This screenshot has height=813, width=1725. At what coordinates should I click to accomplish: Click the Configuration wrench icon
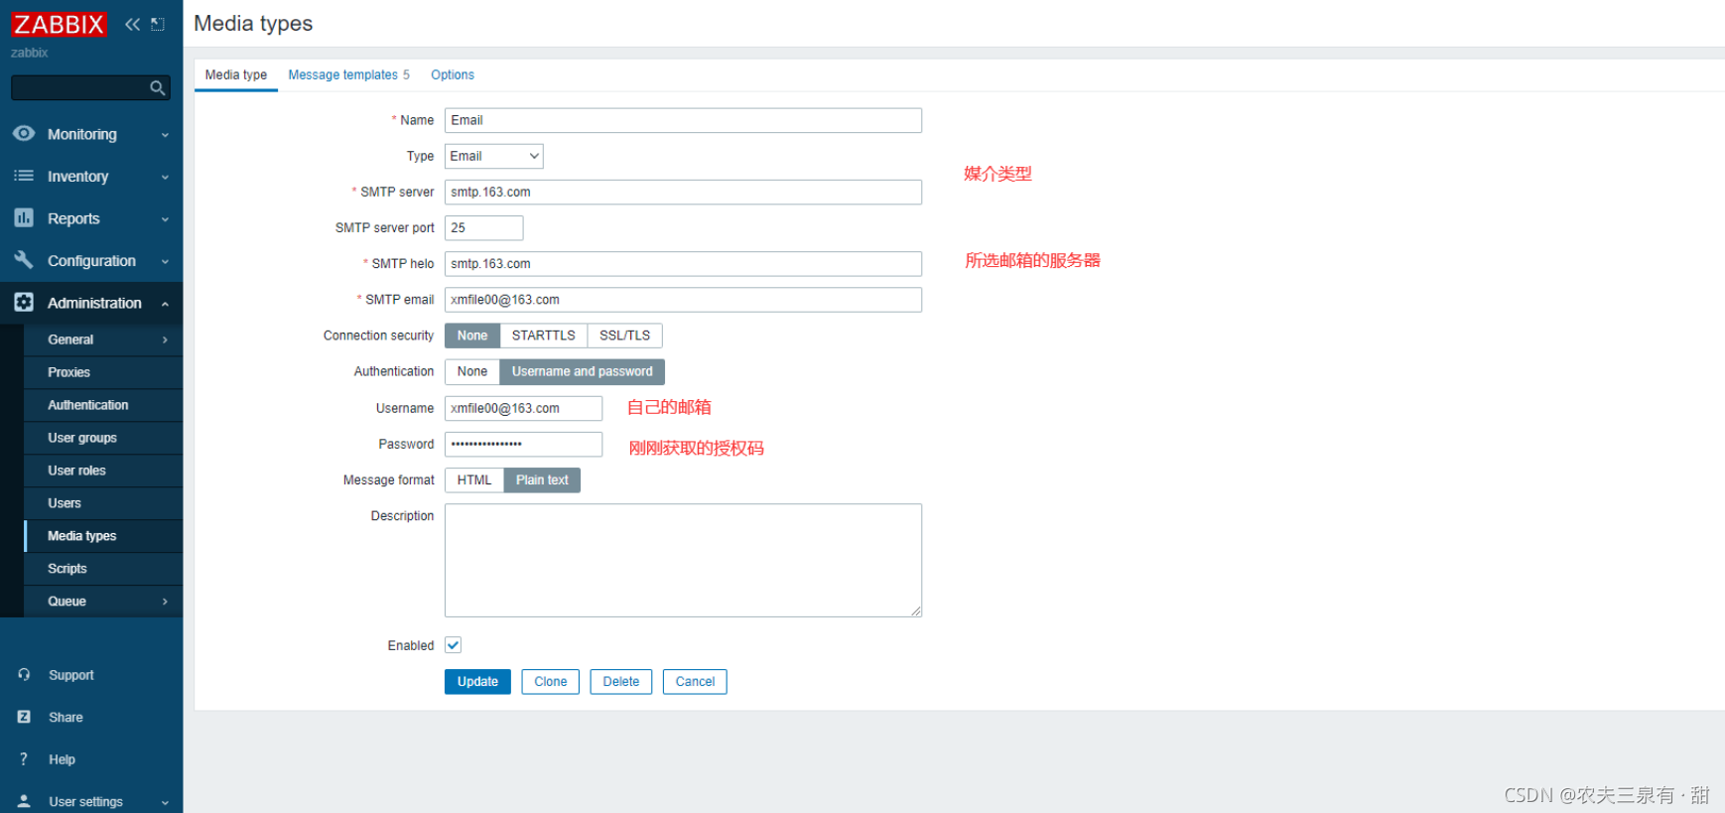point(24,260)
